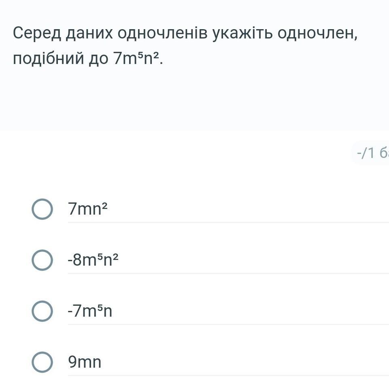Mark the 9mn radio button
Image resolution: width=389 pixels, height=379 pixels.
(x=42, y=362)
